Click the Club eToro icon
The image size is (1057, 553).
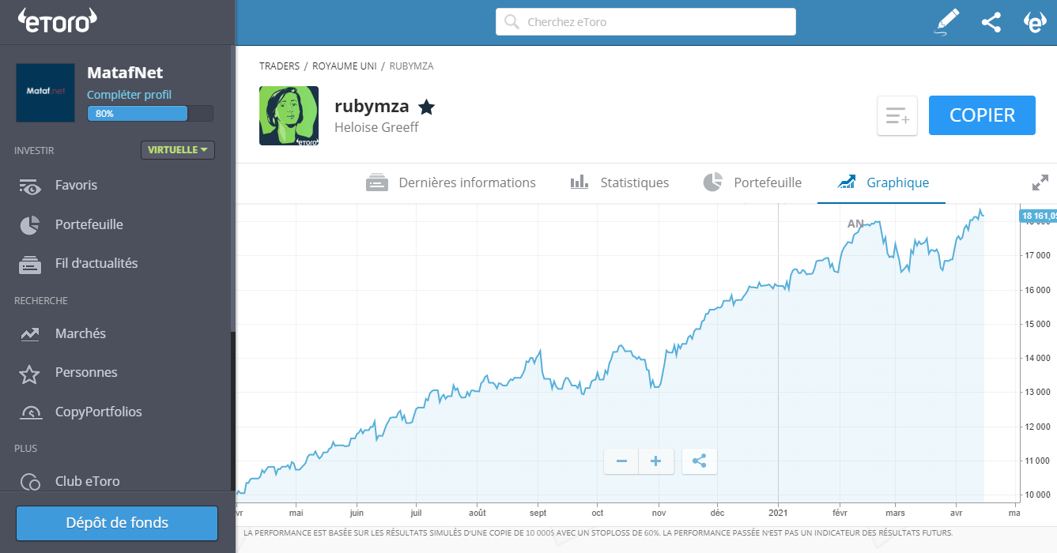(30, 481)
